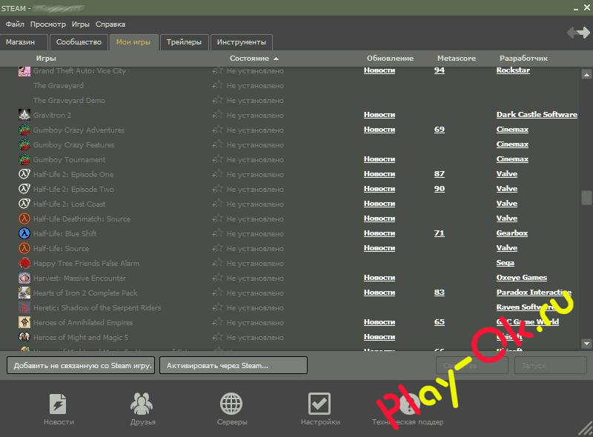Click the Gumboy Tournament game icon

24,159
